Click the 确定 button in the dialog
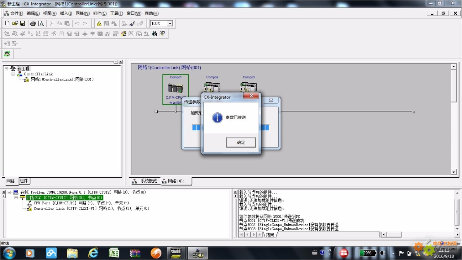 pyautogui.click(x=241, y=142)
